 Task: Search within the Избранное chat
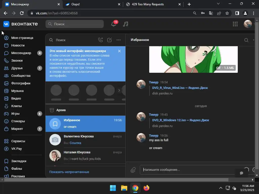pos(246,40)
